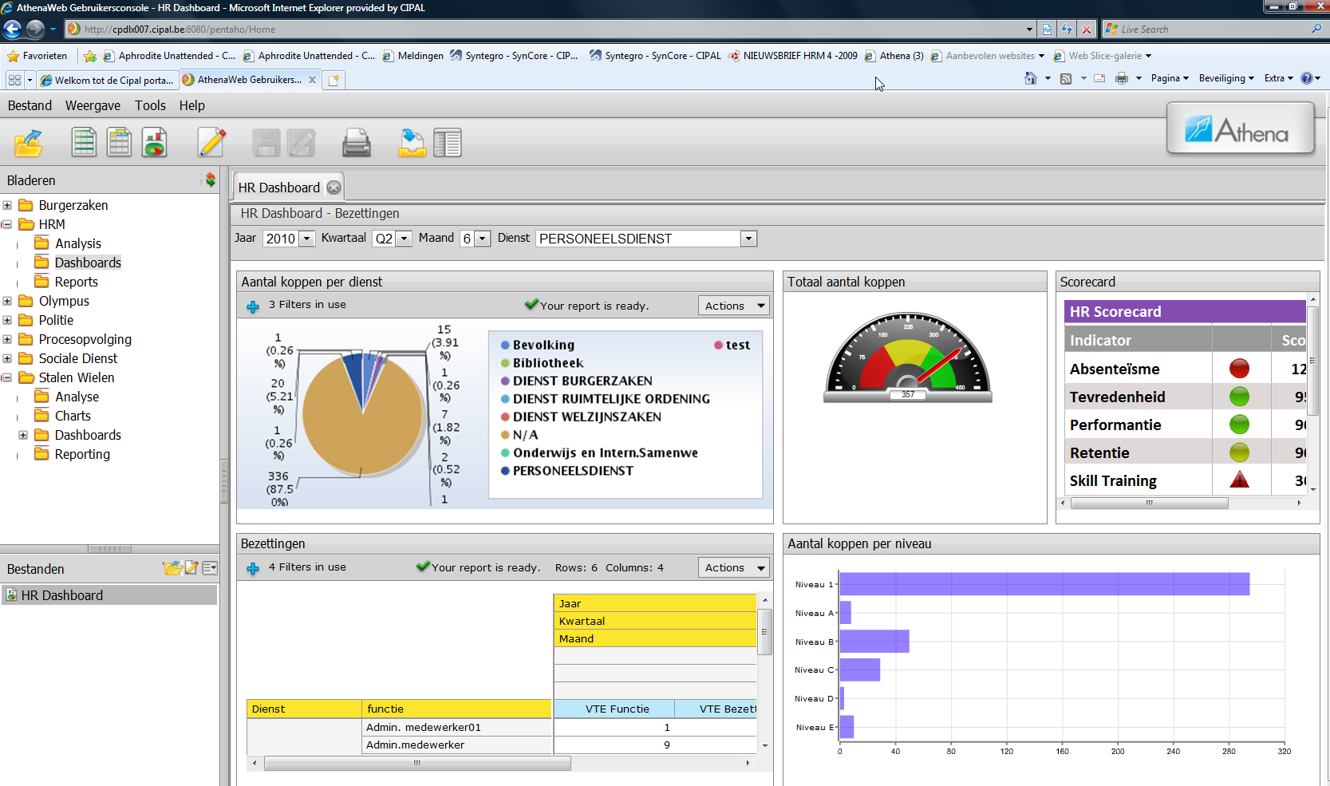Open the Dienst dropdown PERSONEELSDIENST
The height and width of the screenshot is (786, 1330).
point(748,239)
